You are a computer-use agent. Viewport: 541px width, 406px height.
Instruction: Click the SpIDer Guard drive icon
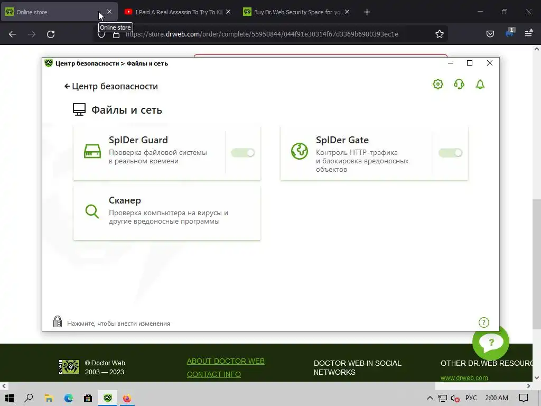click(x=92, y=151)
